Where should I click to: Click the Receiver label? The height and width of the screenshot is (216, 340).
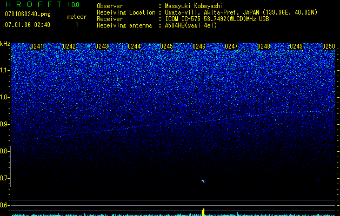pyautogui.click(x=110, y=19)
